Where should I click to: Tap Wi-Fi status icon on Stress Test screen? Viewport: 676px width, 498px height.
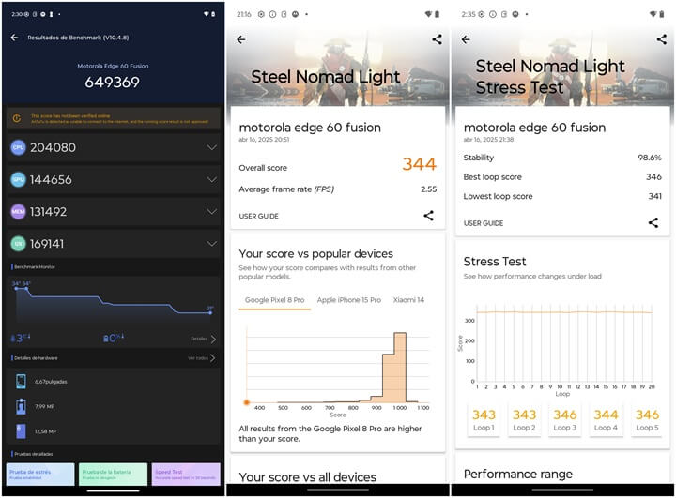653,14
